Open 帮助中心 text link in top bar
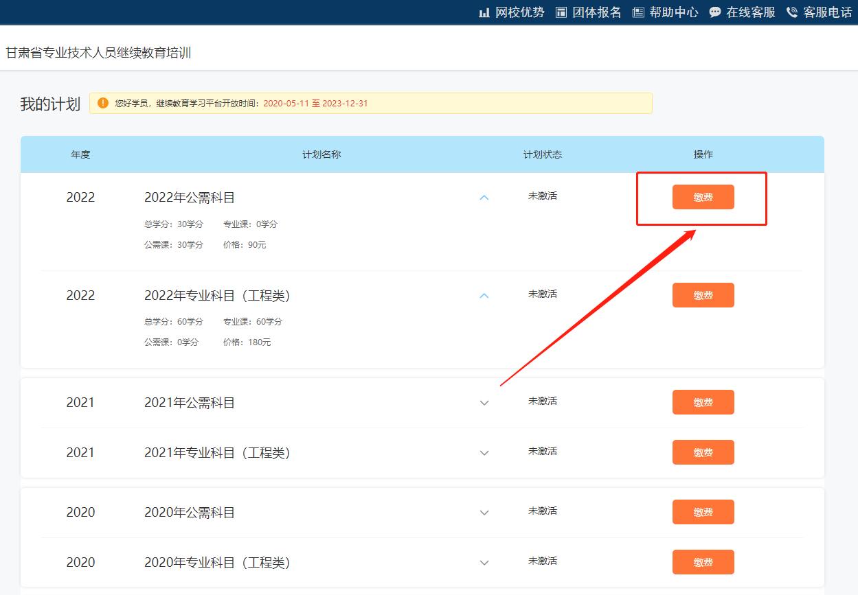This screenshot has width=858, height=595. point(673,12)
